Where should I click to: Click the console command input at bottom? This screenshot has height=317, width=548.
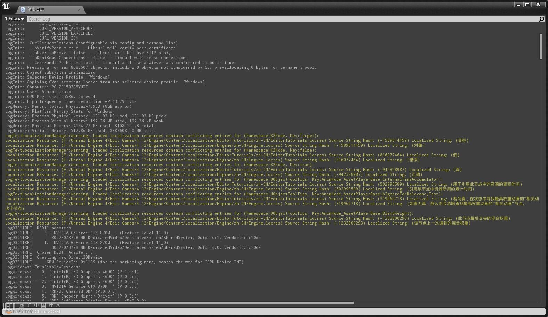point(274,311)
